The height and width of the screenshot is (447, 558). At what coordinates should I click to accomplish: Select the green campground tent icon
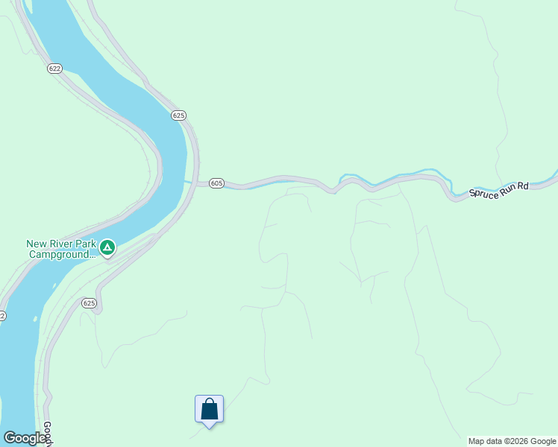[107, 248]
